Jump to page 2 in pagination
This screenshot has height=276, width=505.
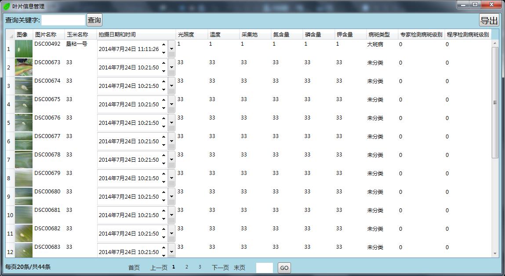[x=186, y=267]
